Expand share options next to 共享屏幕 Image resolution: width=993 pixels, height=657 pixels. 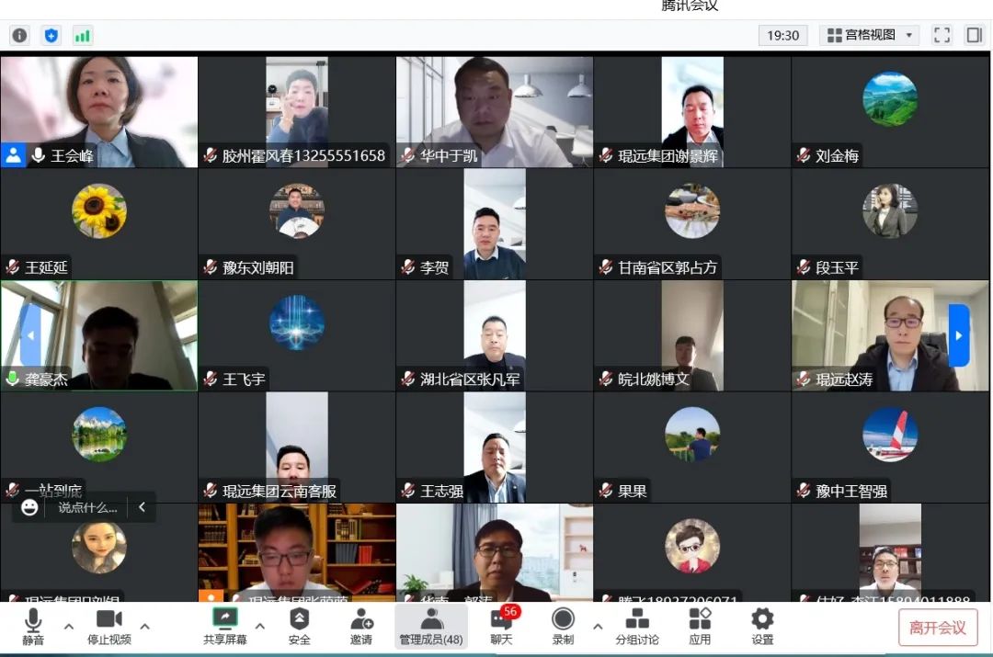coord(259,627)
